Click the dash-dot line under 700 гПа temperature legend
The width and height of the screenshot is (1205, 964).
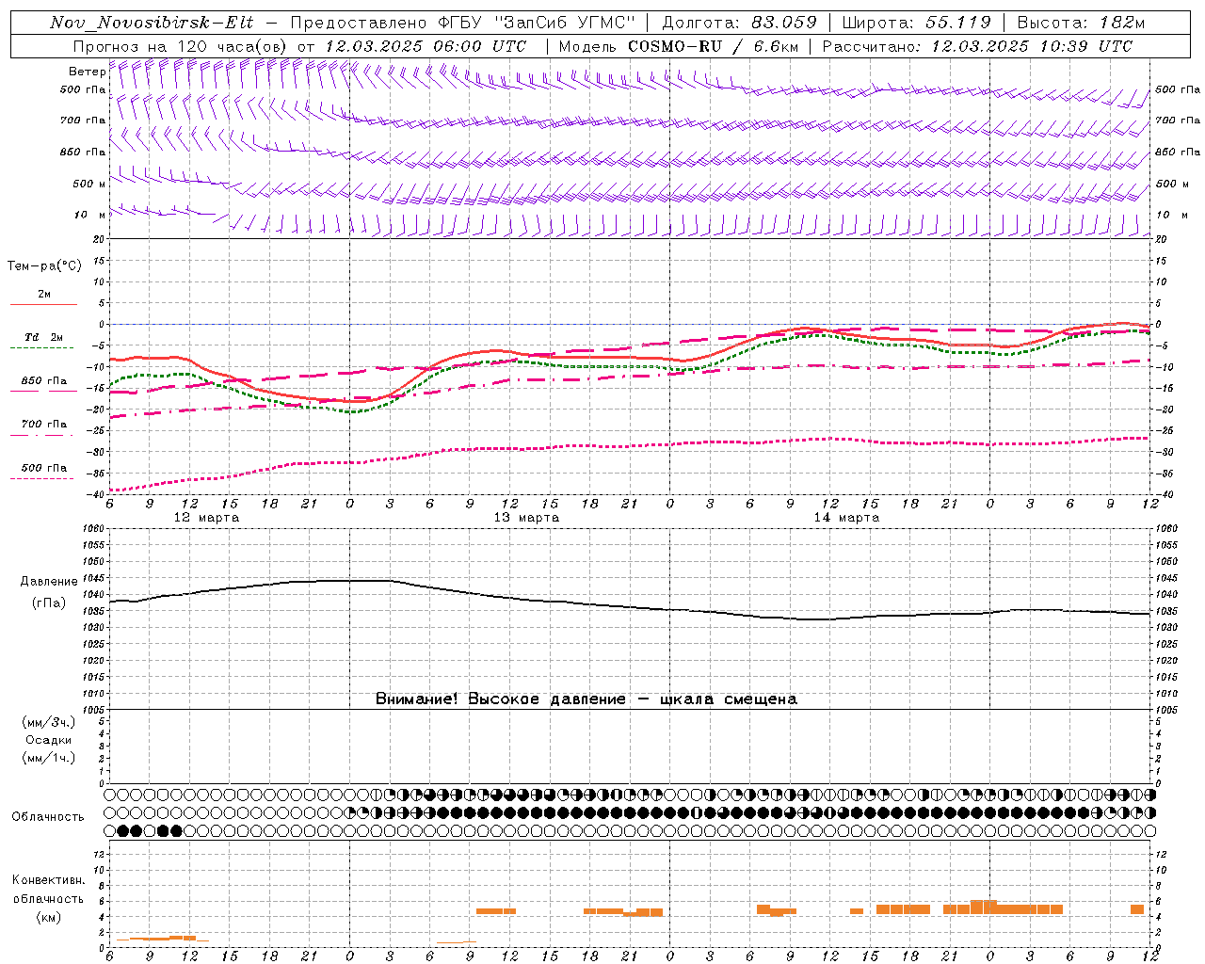point(42,435)
